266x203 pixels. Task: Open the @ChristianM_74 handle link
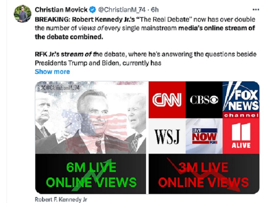pyautogui.click(x=122, y=10)
